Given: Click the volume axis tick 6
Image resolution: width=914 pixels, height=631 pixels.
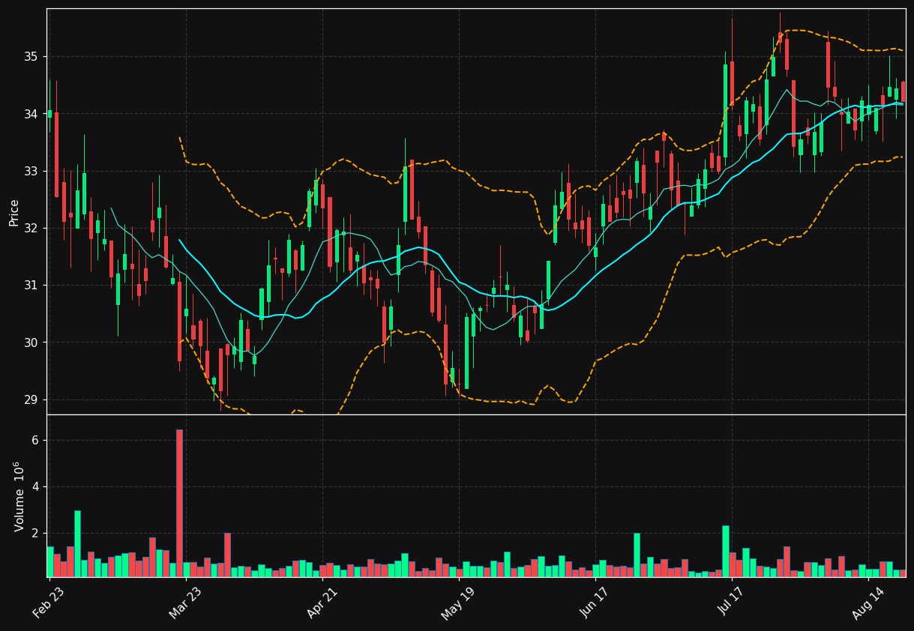Looking at the screenshot, I should click(x=34, y=441).
